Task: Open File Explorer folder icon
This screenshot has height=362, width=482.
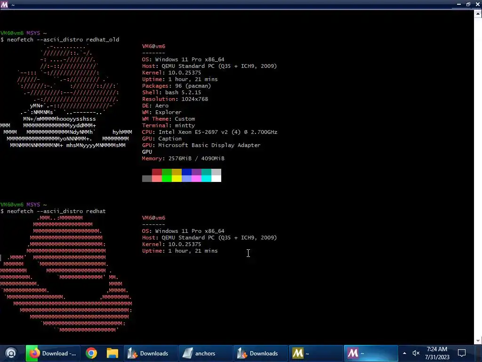Action: (x=112, y=353)
